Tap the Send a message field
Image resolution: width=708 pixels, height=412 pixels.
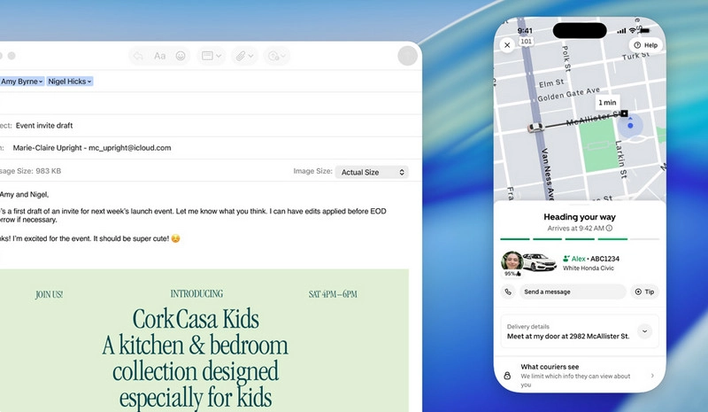coord(573,292)
